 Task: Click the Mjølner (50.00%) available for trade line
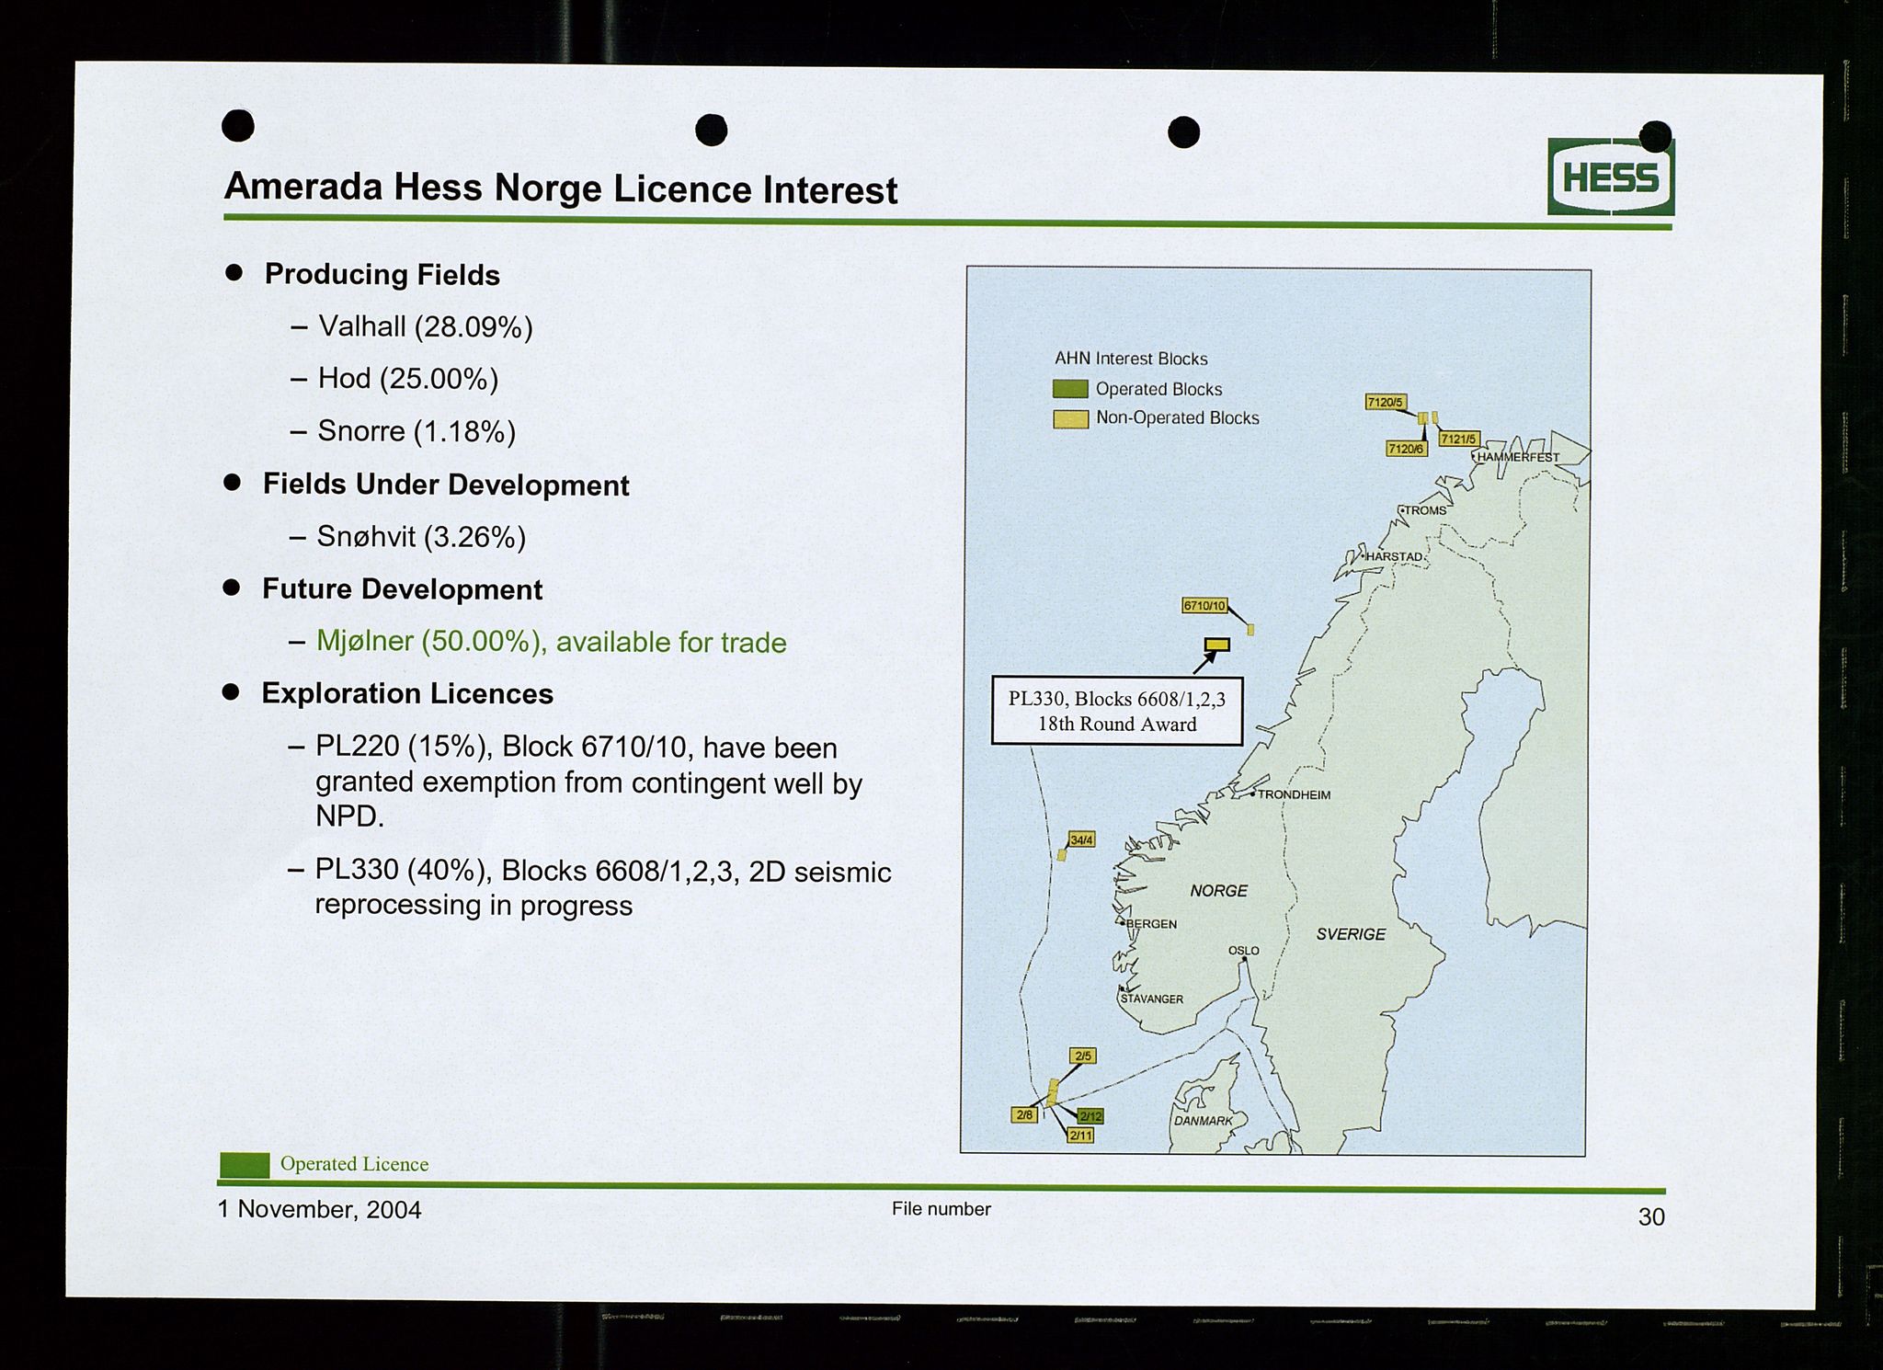point(551,641)
